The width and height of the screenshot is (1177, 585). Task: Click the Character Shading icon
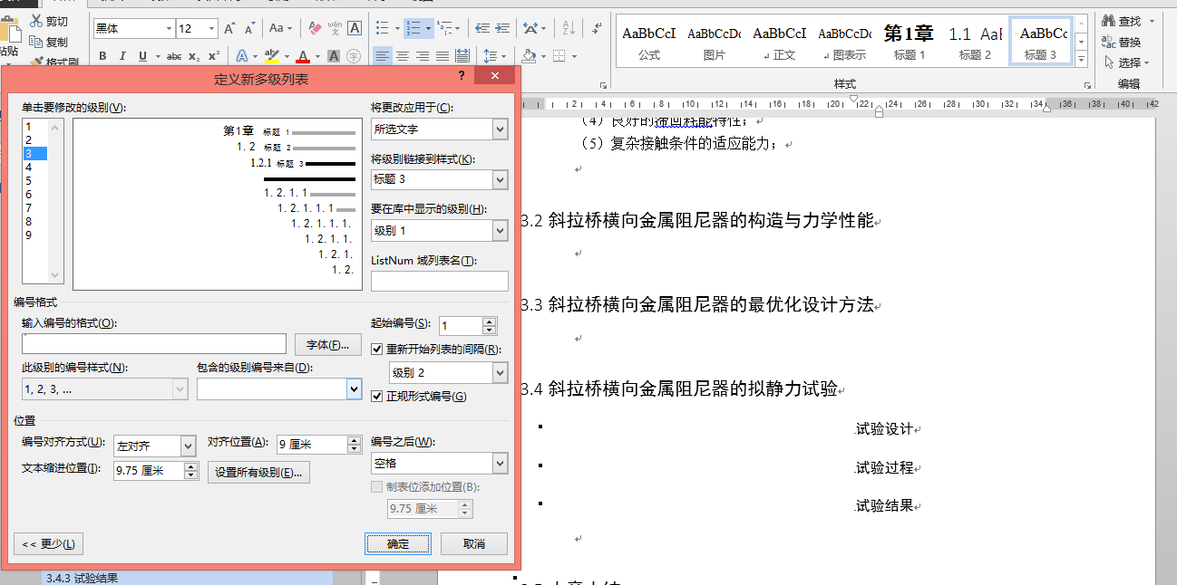coord(334,56)
